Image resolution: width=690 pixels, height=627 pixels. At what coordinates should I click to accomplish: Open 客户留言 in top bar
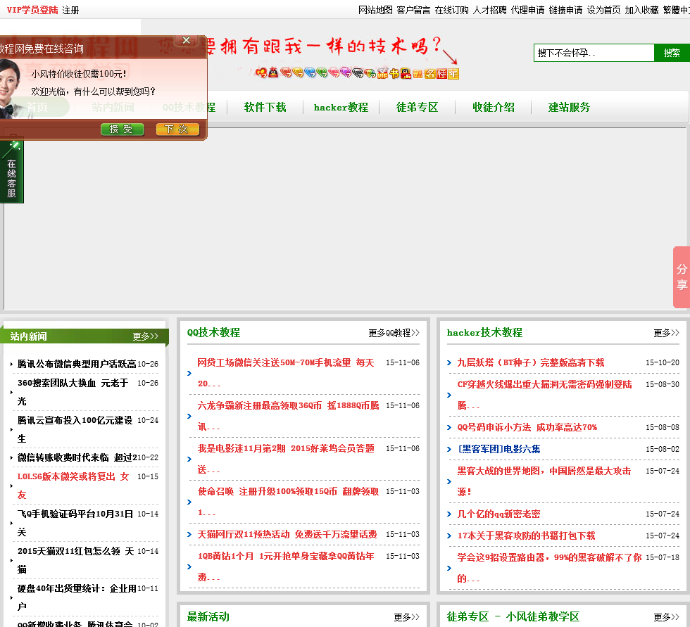pyautogui.click(x=413, y=10)
